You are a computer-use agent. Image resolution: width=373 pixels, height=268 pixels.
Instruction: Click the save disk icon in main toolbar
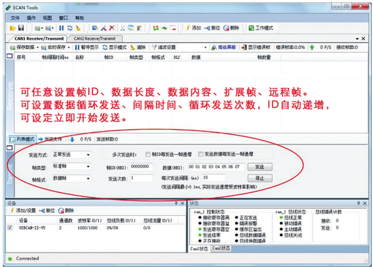point(21,28)
